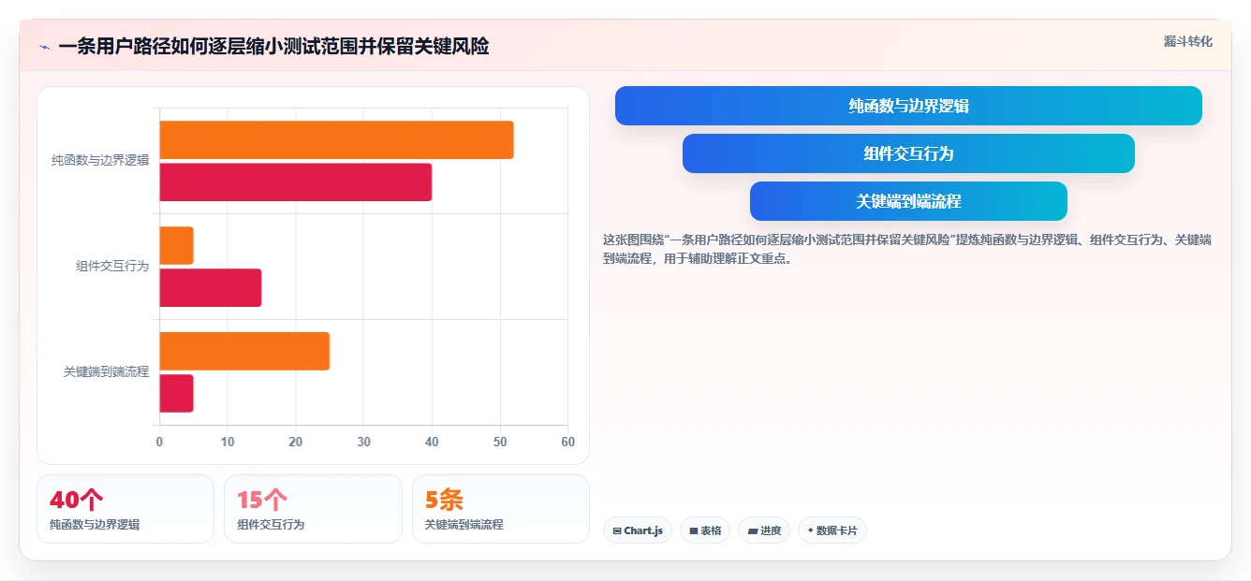The height and width of the screenshot is (581, 1251).
Task: Click the x-axis tick value 0
Action: [159, 442]
